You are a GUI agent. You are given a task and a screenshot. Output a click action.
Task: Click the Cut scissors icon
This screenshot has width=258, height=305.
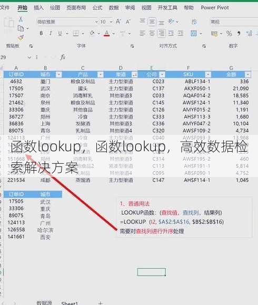[x=21, y=19]
